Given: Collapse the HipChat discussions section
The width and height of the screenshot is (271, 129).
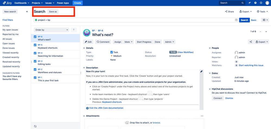Looking at the screenshot, I should click(210, 89).
